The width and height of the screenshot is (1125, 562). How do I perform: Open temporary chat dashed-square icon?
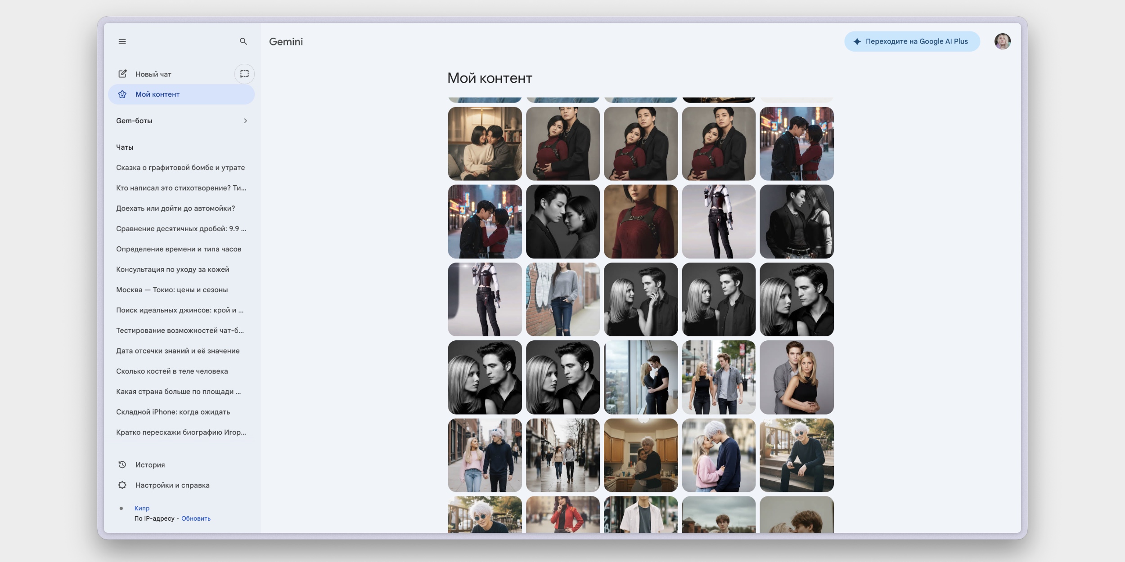(x=244, y=74)
